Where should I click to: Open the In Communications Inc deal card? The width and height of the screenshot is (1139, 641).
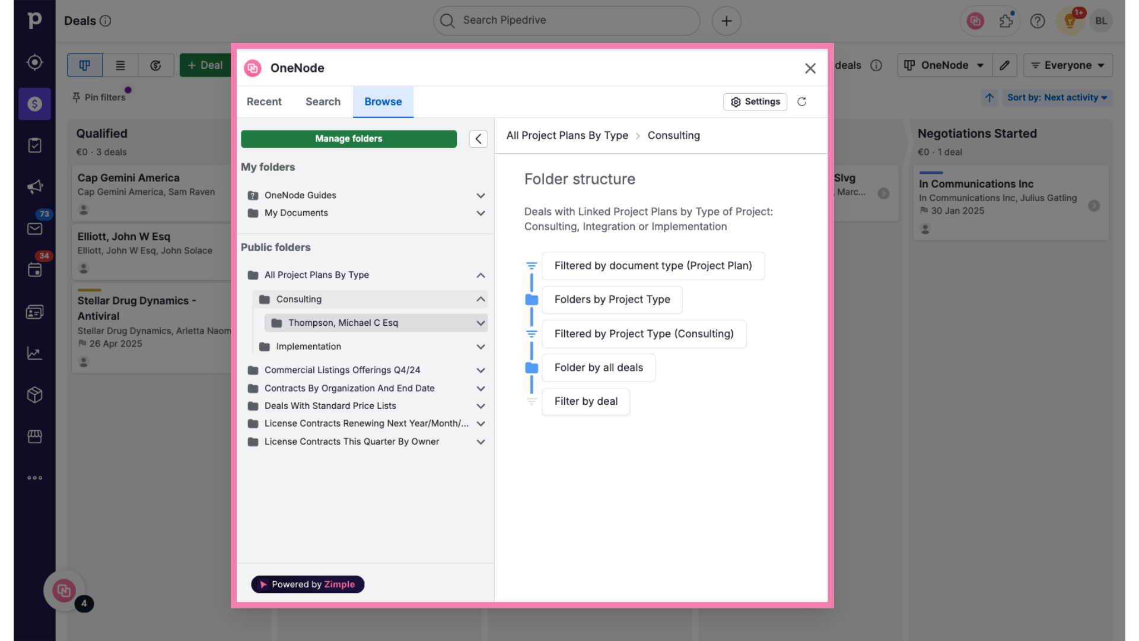[x=1011, y=203]
